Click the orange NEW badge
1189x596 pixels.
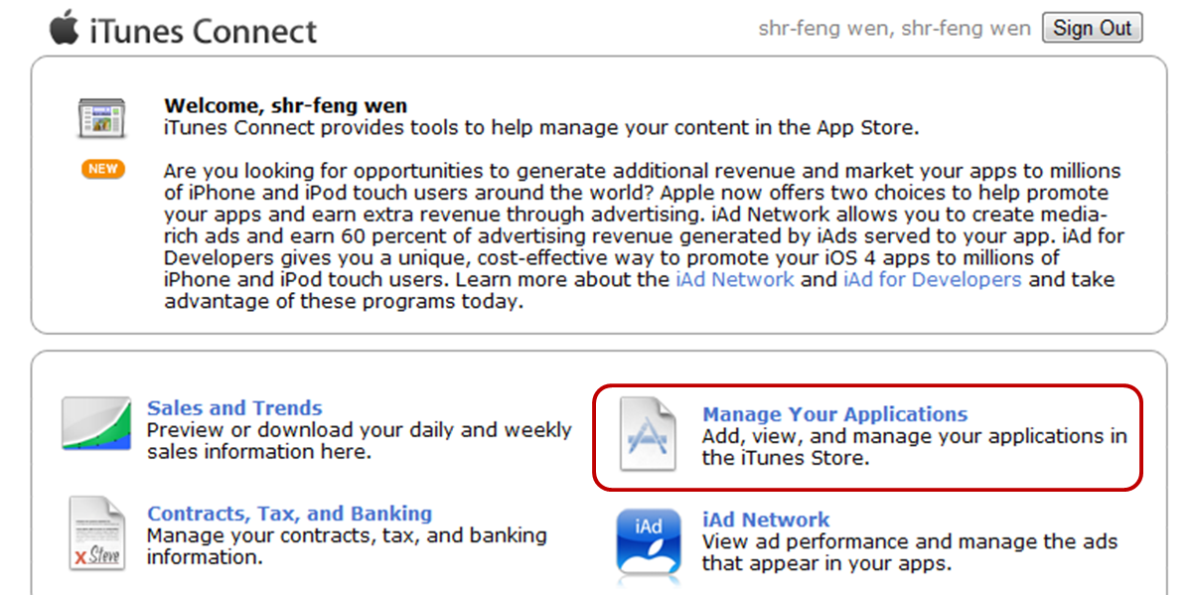(103, 168)
